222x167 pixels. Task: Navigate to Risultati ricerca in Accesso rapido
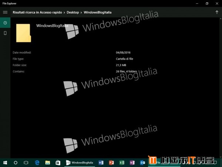coord(37,12)
